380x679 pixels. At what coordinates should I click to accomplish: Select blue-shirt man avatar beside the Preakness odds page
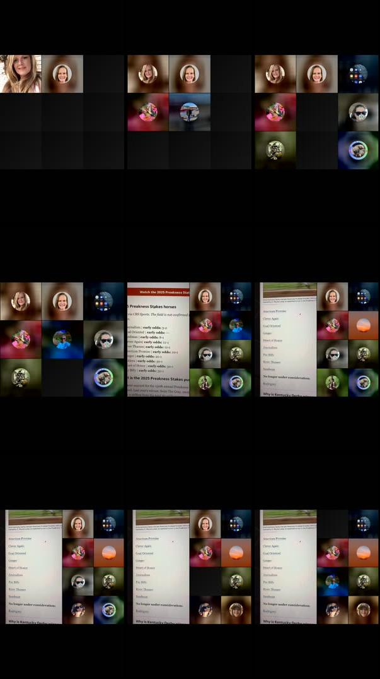tap(236, 325)
